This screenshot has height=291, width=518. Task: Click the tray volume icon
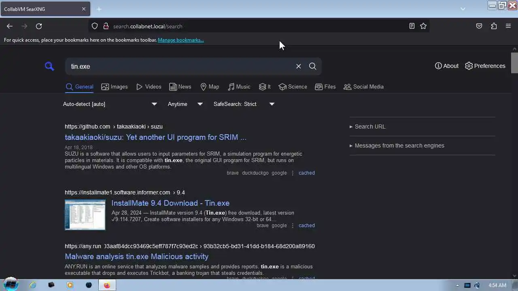(477, 285)
